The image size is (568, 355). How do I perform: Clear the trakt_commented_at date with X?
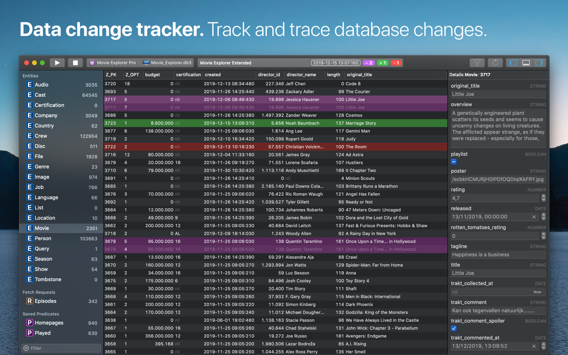coord(534,346)
